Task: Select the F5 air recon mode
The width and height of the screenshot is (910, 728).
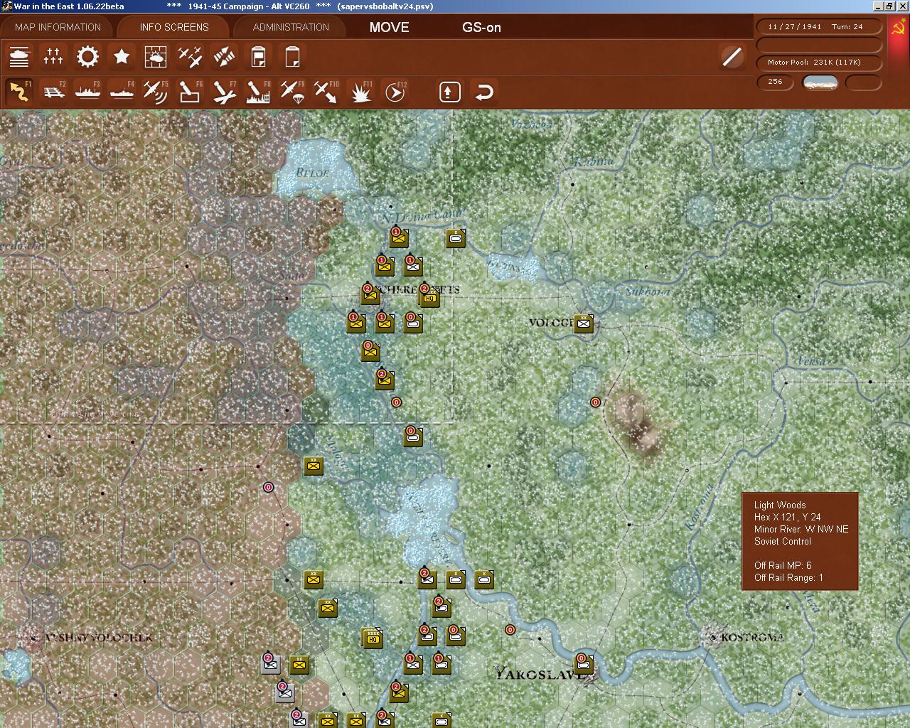Action: pos(156,92)
